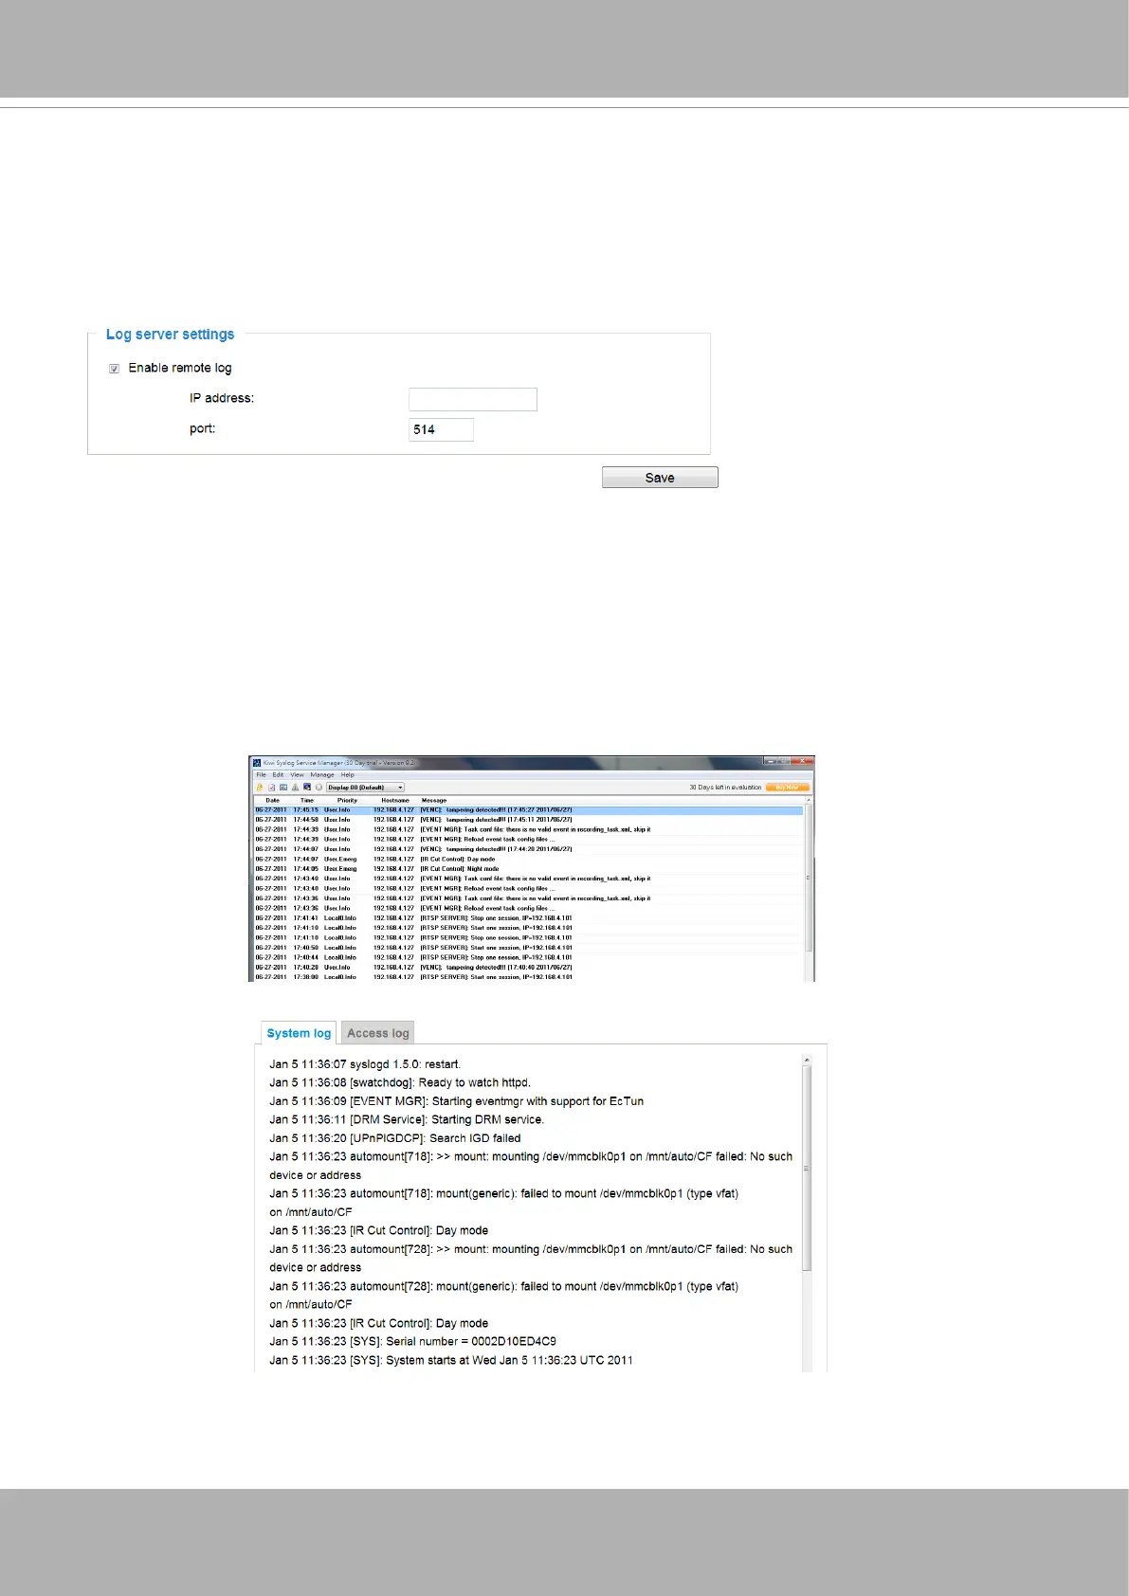
Task: Open Help menu in Kiwi Syslog
Action: [348, 775]
